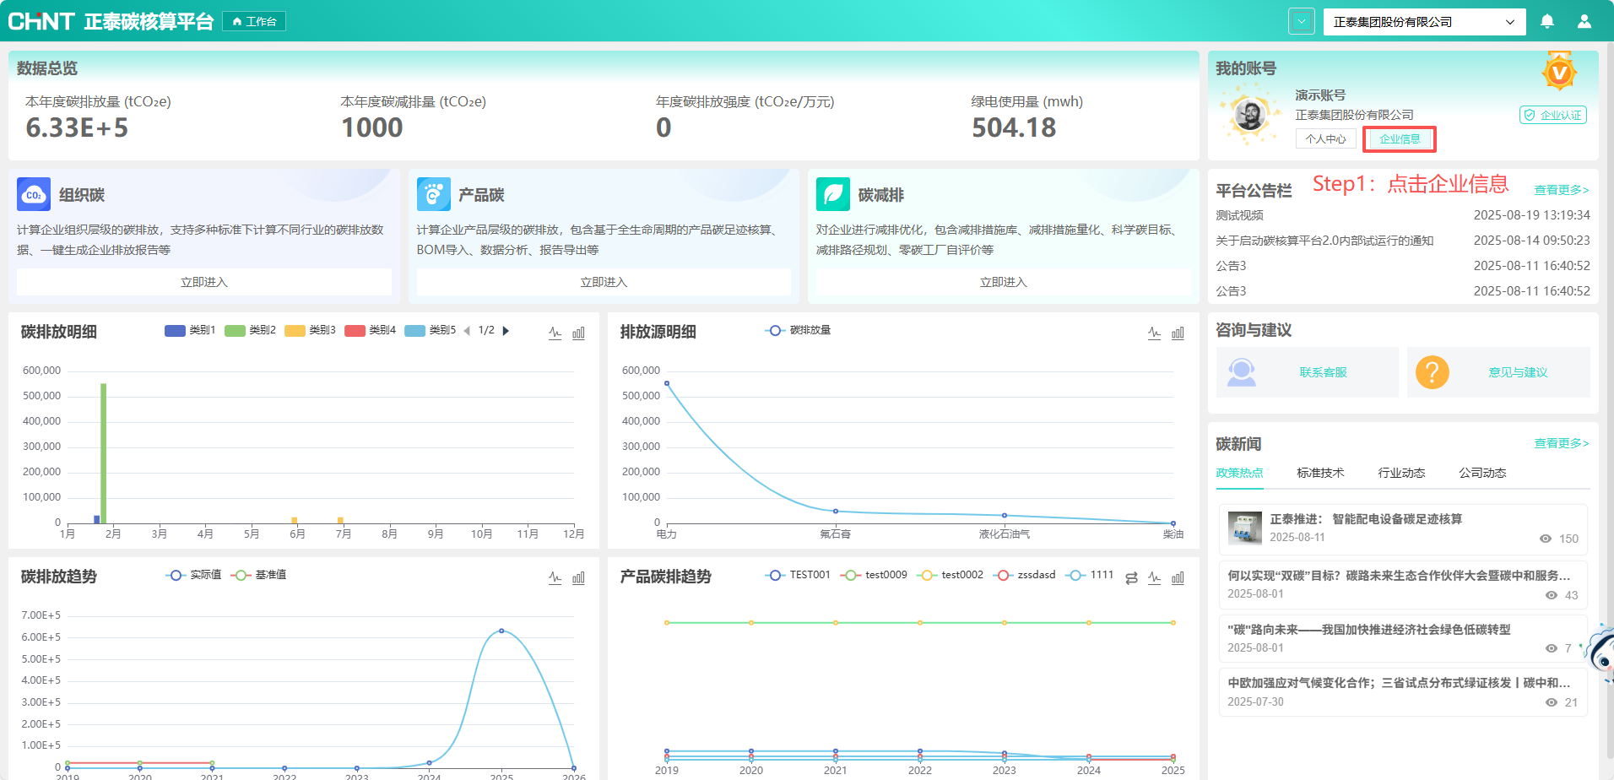Open the assistant mascot at right edge
The width and height of the screenshot is (1614, 780).
click(x=1600, y=653)
